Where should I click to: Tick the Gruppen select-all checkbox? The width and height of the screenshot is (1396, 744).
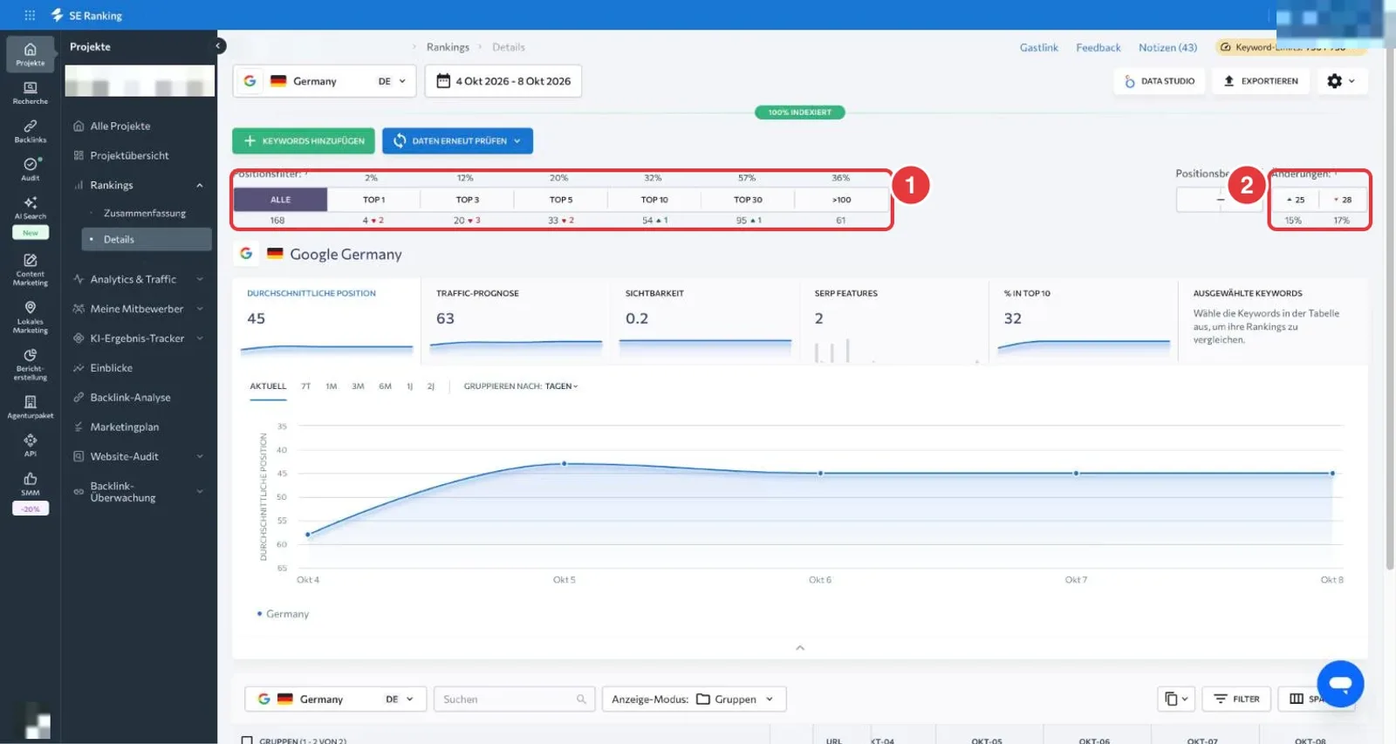247,741
